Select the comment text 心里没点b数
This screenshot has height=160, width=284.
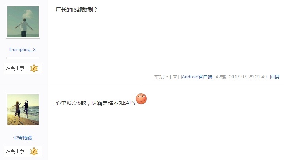pyautogui.click(x=71, y=103)
